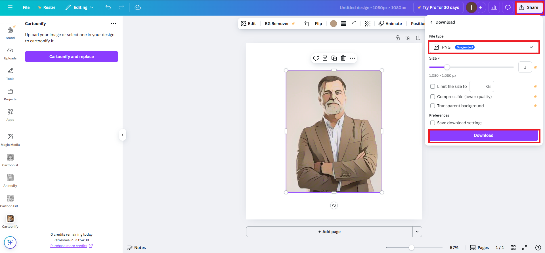
Task: Expand the Add page options arrow
Action: click(417, 232)
